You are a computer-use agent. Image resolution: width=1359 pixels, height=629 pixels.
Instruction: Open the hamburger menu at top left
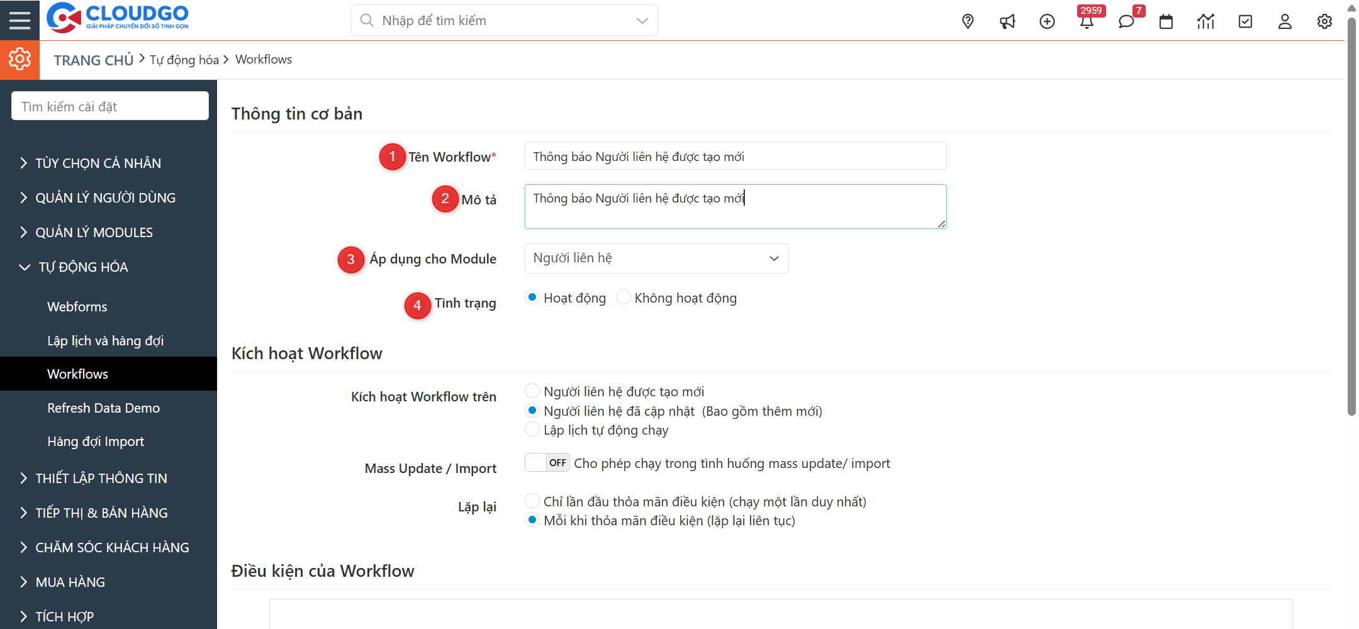pos(20,19)
